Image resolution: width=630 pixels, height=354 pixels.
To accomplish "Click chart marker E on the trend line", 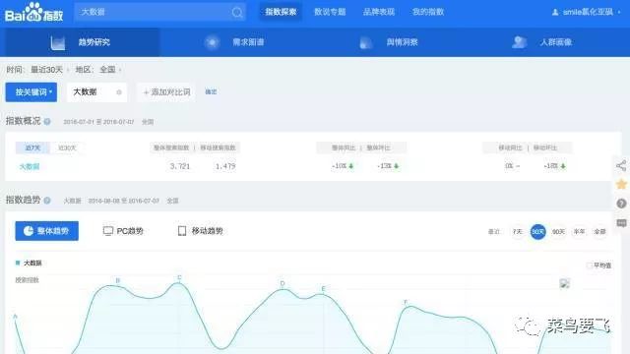I will tap(324, 288).
